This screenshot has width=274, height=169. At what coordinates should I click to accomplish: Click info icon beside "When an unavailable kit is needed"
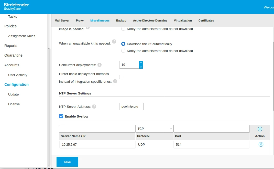[114, 41]
